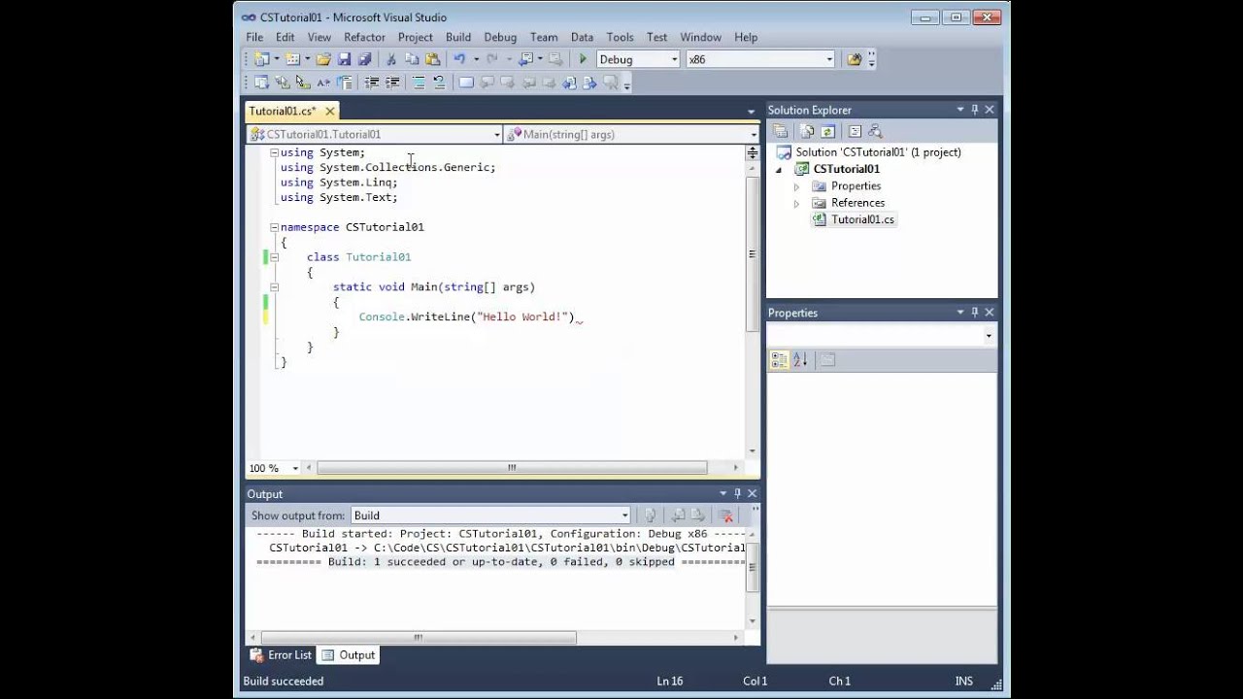Click the Cut scissors icon

point(391,59)
